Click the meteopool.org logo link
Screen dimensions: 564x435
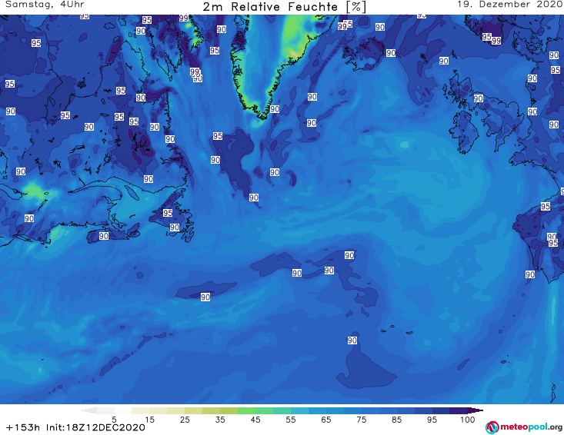tap(524, 427)
